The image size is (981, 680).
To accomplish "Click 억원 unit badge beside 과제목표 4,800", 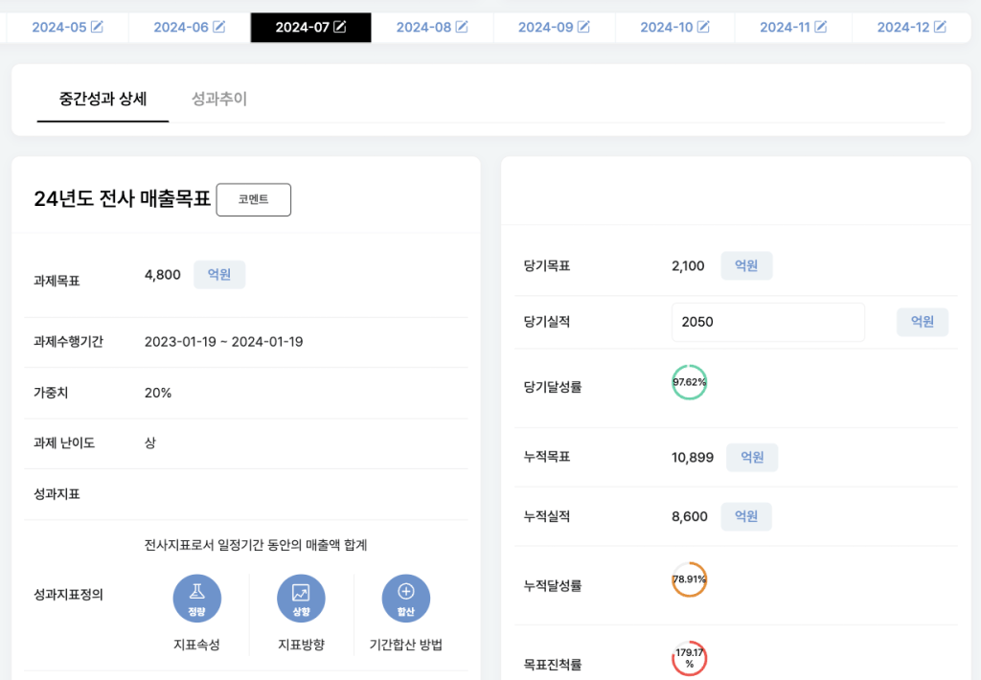I will (x=219, y=275).
